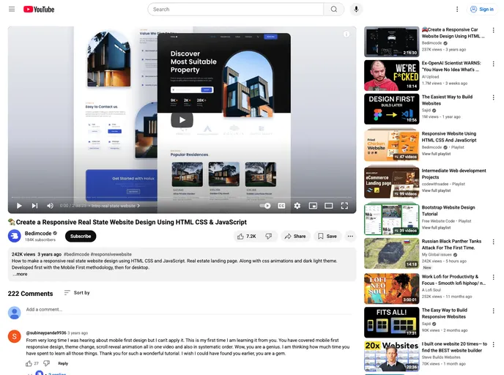Screen dimensions: 504x375
Task: Subscribe to Bedimcode channel
Action: (x=81, y=236)
